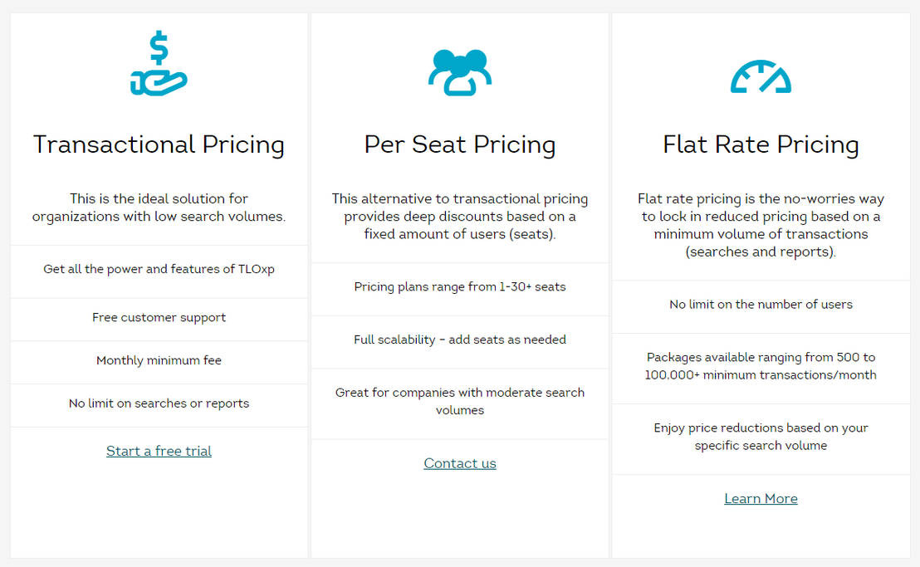Select the No limit on the number of users row
This screenshot has width=920, height=567.
(x=761, y=304)
